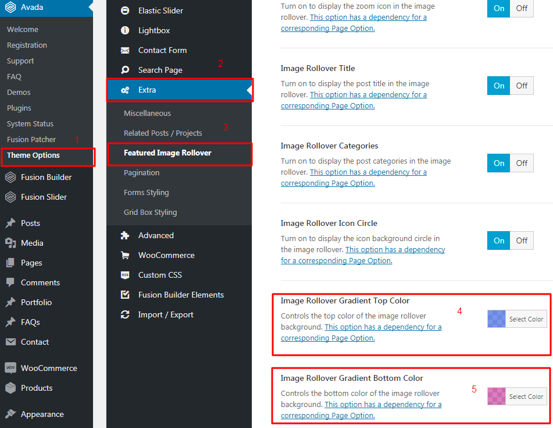The height and width of the screenshot is (428, 553).
Task: Switch Image Rollover Icon Circle to Off
Action: click(522, 240)
